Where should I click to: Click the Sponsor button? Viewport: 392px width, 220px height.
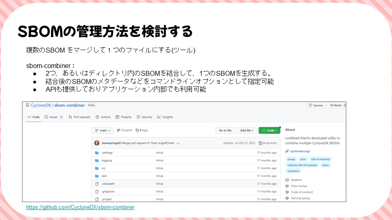tap(316, 105)
